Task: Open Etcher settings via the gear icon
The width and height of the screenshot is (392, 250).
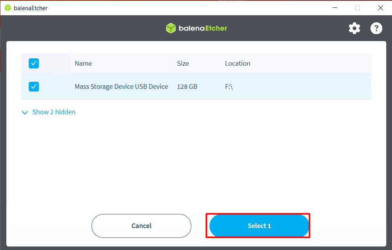Action: (x=354, y=28)
